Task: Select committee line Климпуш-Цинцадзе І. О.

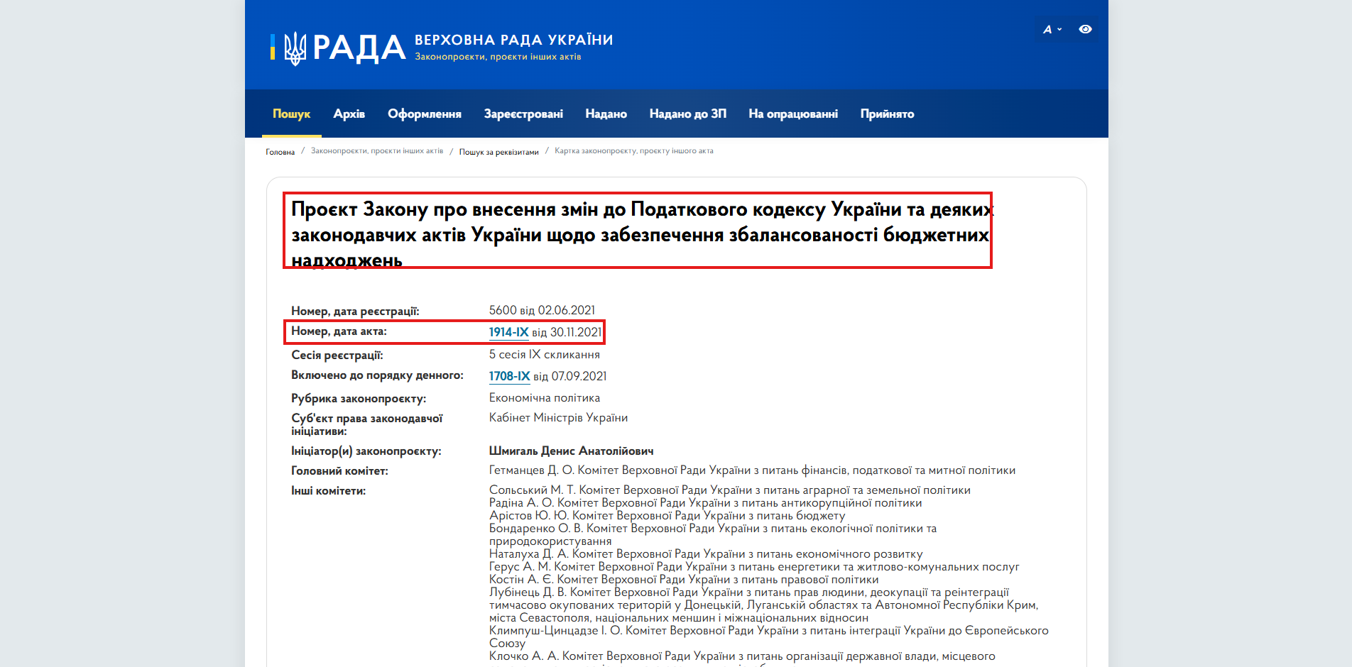Action: 769,636
